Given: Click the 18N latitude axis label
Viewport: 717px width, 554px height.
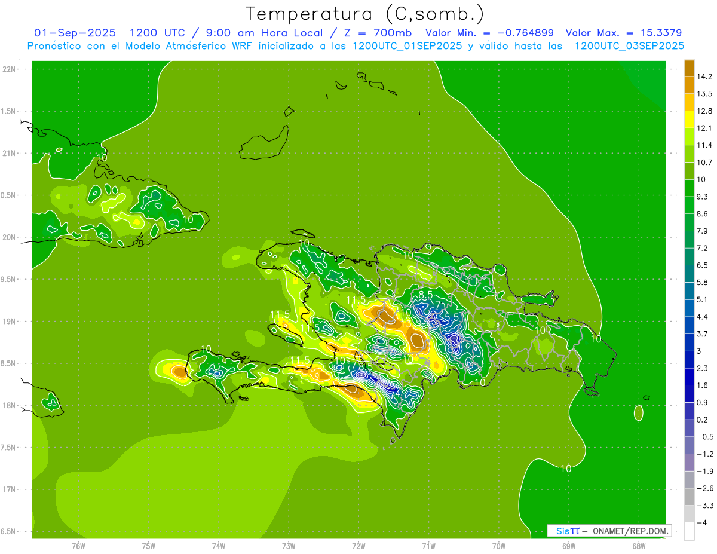Looking at the screenshot, I should pyautogui.click(x=10, y=406).
